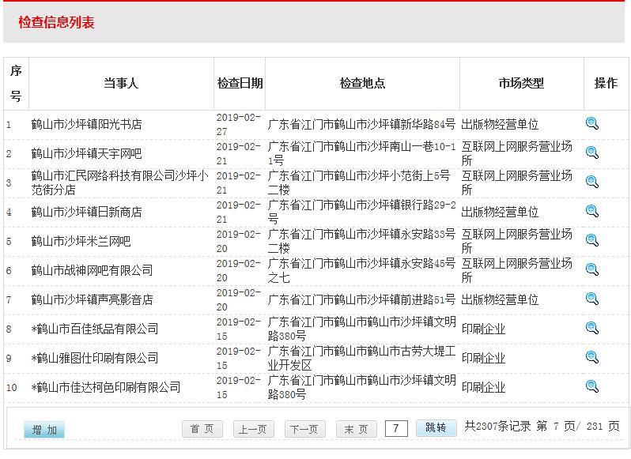Viewport: 631px width, 459px height.
Task: Click magnifier icon for 鹤山市佳达柯色印刷有限公司
Action: tap(591, 386)
